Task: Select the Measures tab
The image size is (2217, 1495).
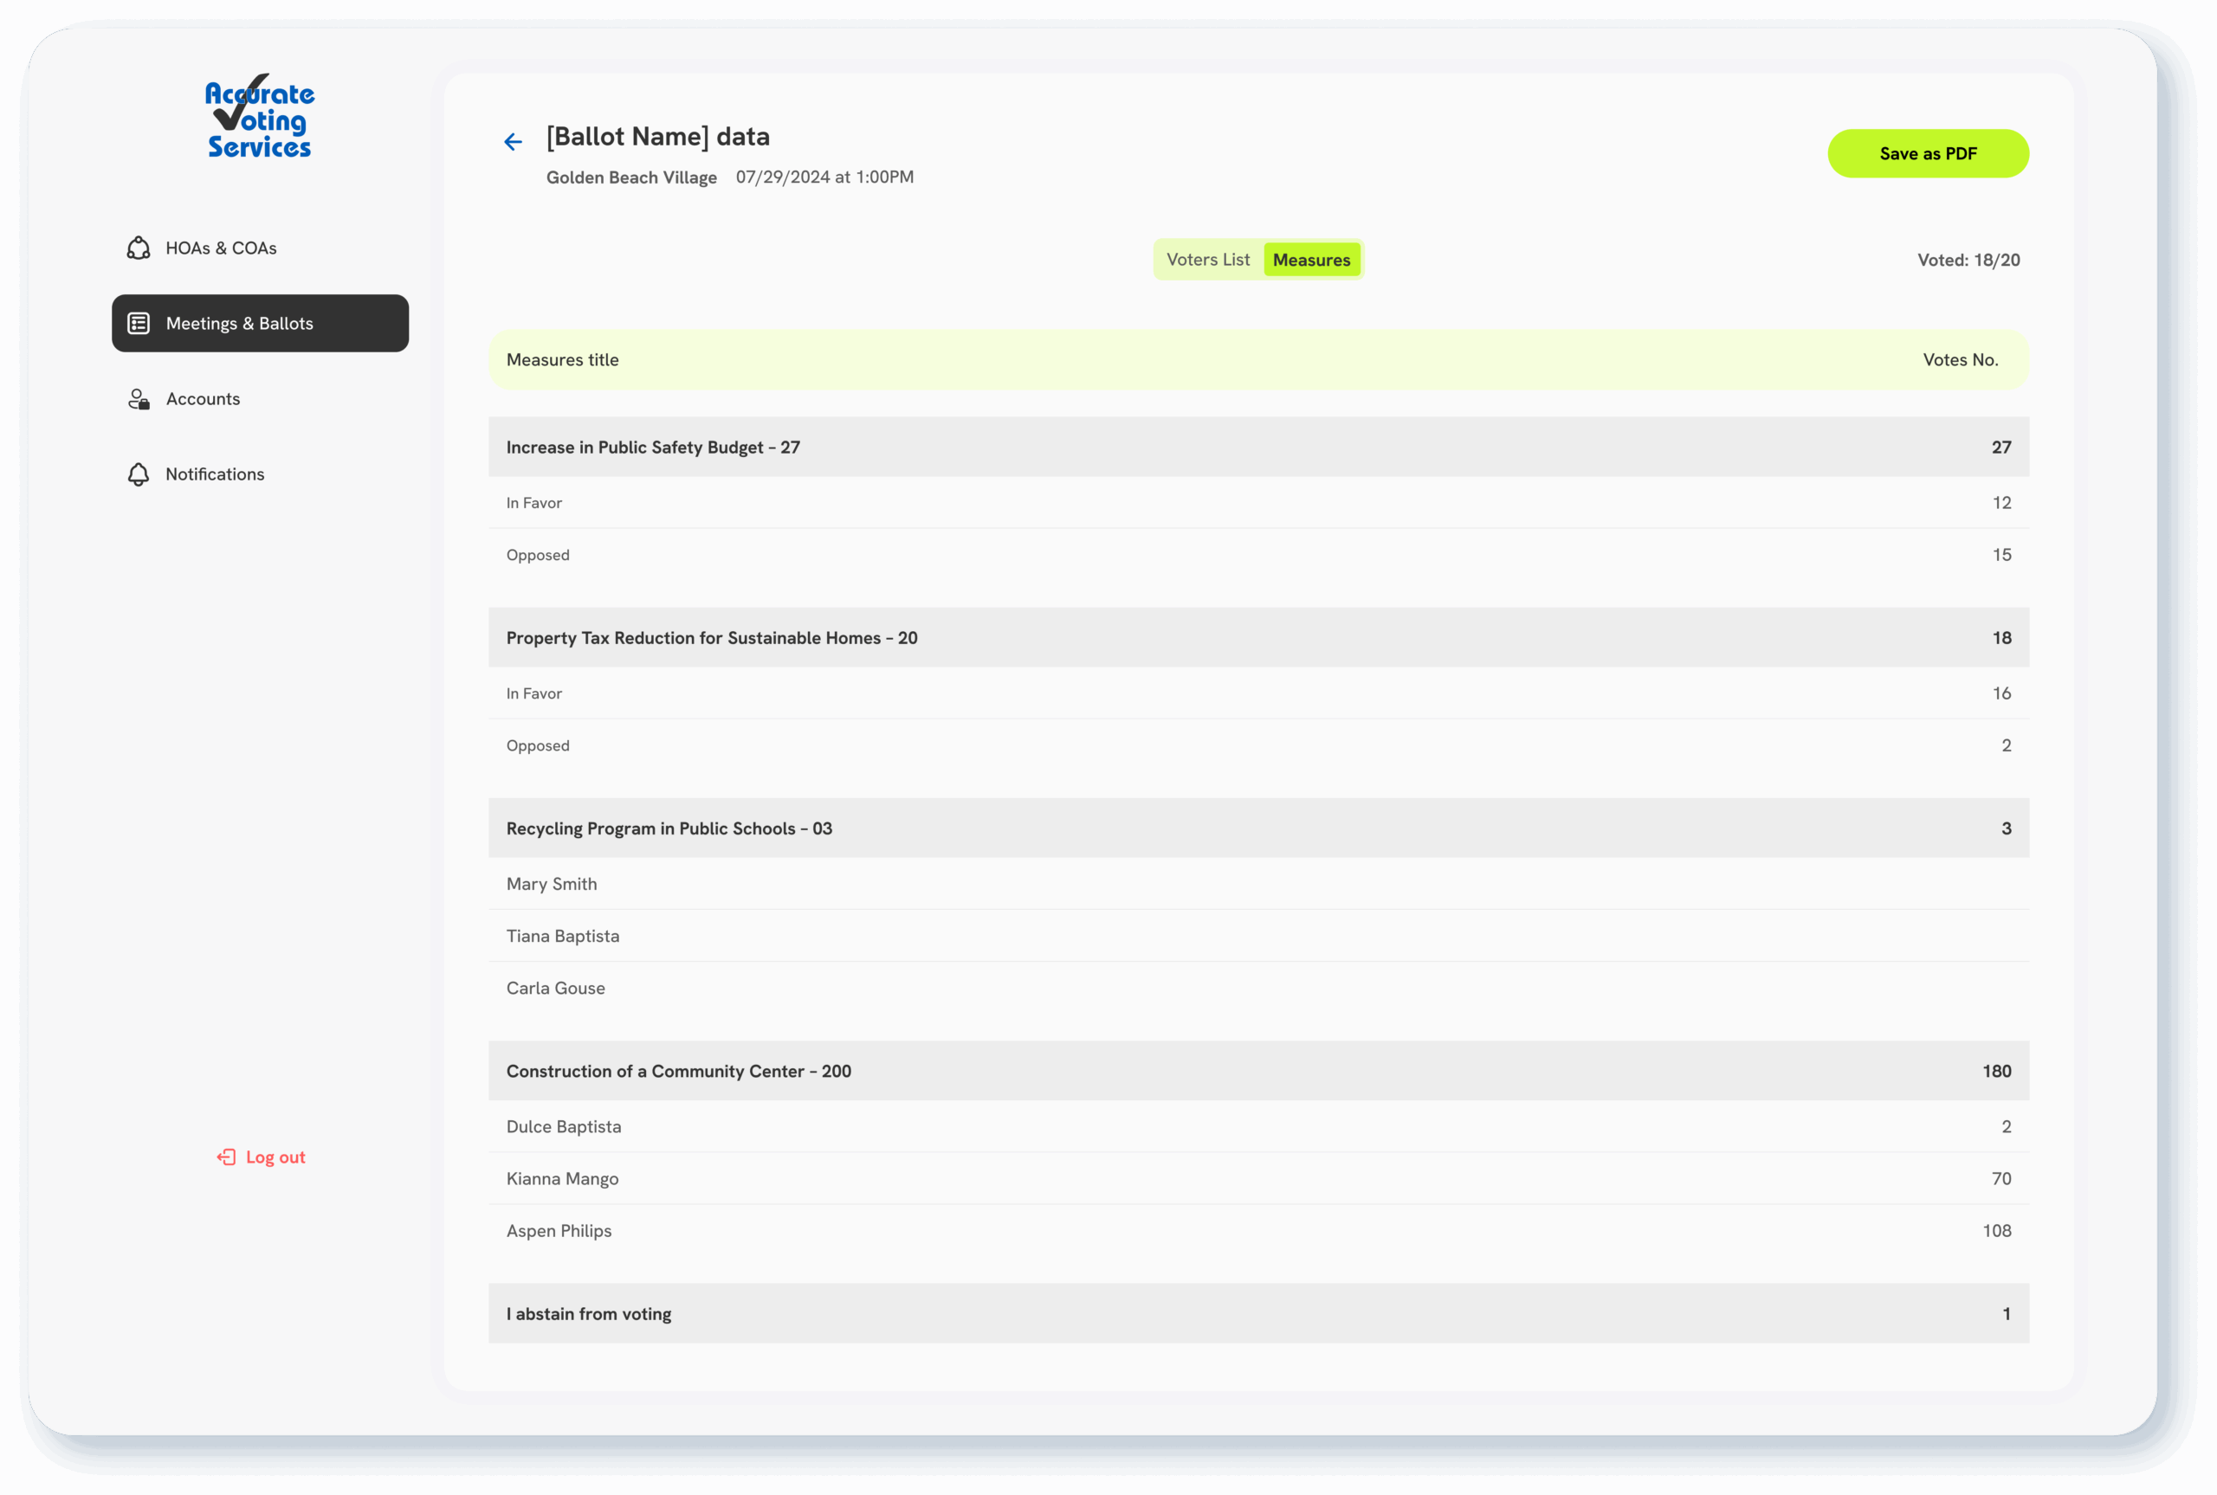Action: (x=1311, y=260)
